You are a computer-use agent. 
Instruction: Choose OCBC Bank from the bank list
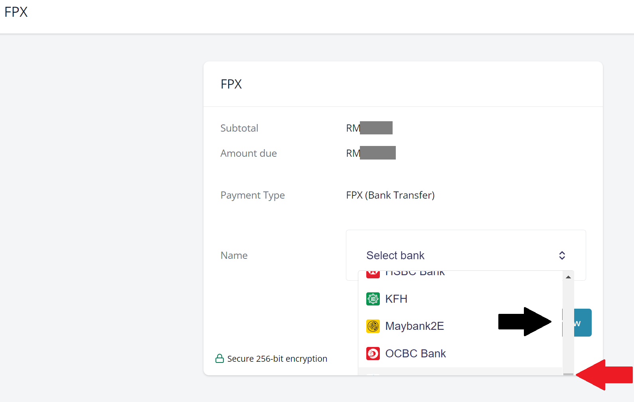point(460,353)
